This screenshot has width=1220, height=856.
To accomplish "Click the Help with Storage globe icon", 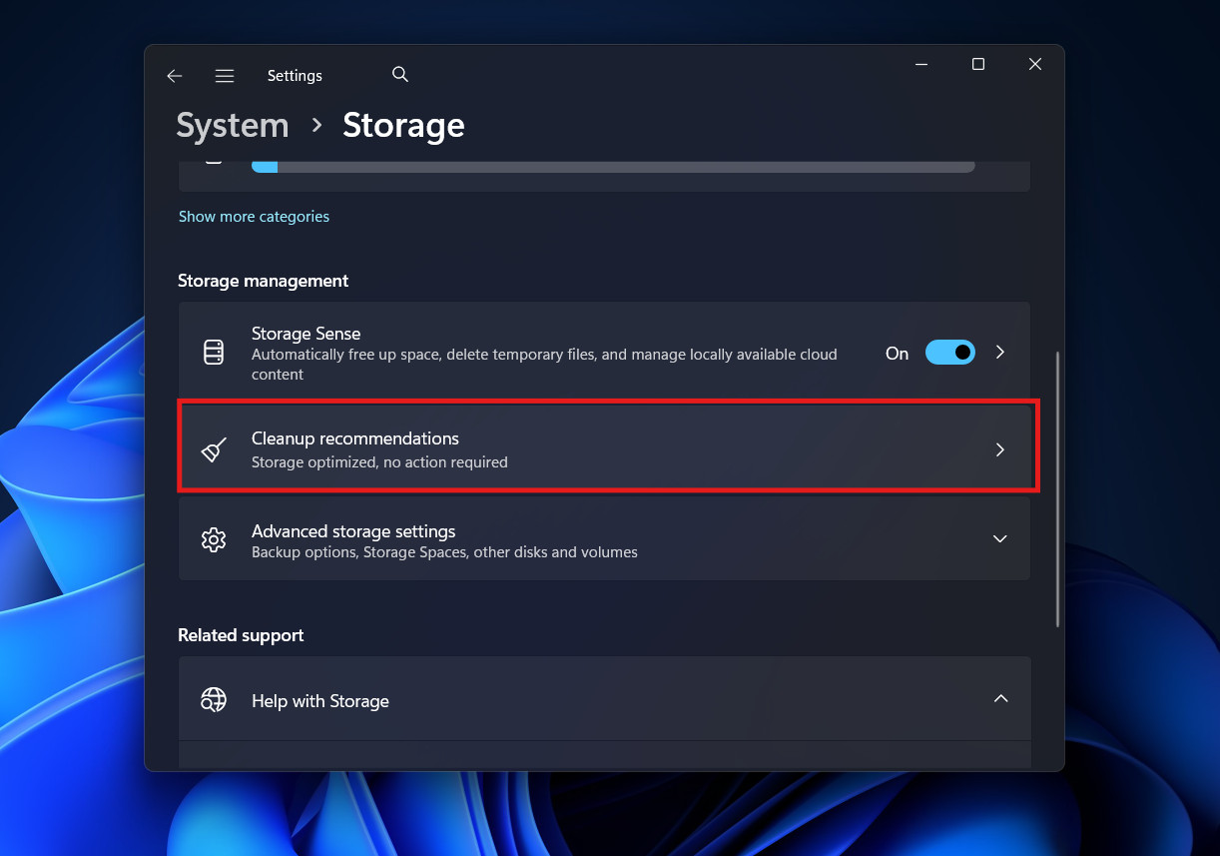I will 214,699.
